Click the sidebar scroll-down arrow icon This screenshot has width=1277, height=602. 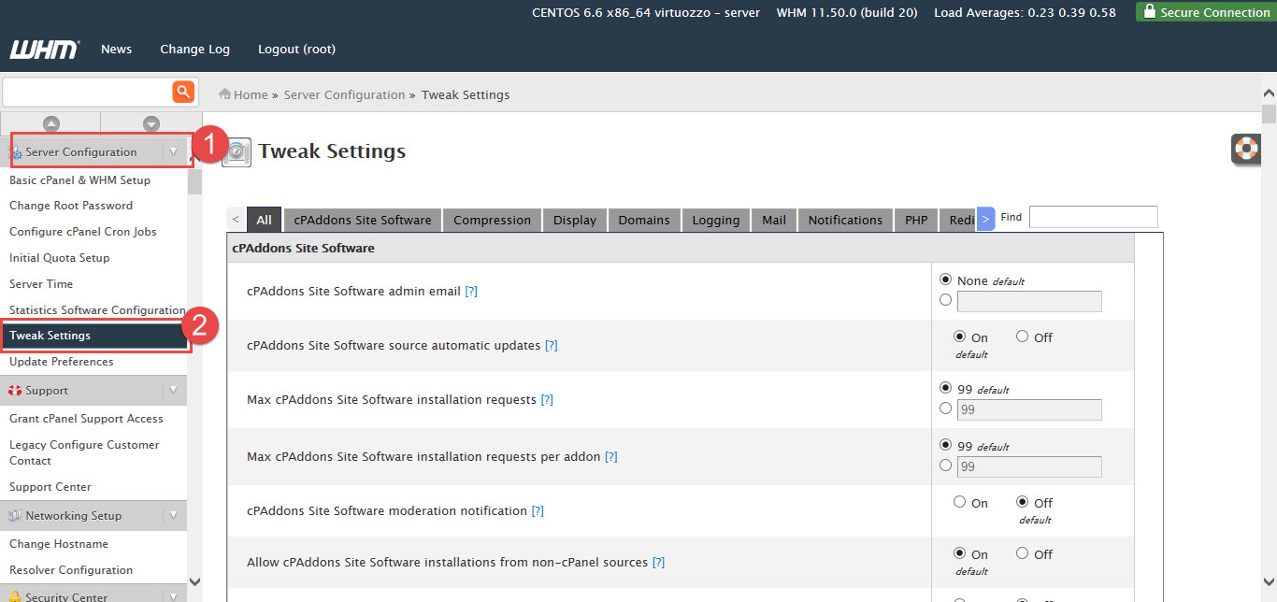point(151,123)
